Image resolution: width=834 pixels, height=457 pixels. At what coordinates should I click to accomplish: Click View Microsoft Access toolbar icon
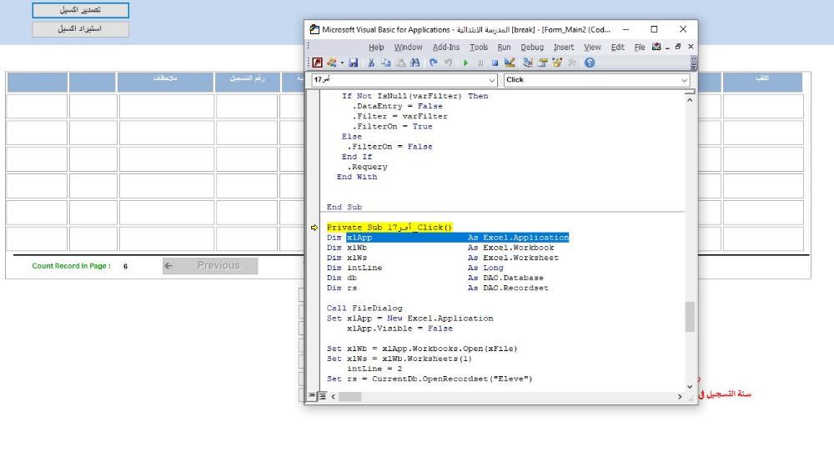(x=318, y=63)
